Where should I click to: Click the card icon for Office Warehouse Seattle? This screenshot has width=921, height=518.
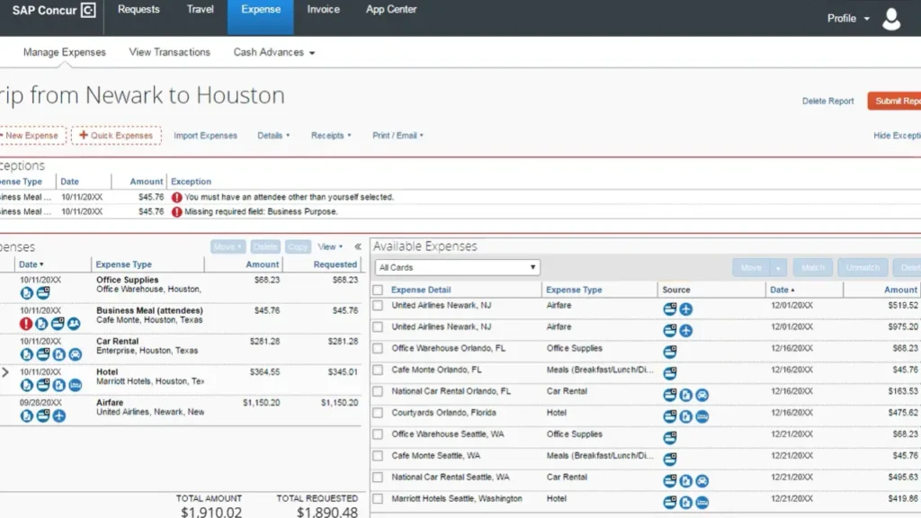(x=669, y=438)
